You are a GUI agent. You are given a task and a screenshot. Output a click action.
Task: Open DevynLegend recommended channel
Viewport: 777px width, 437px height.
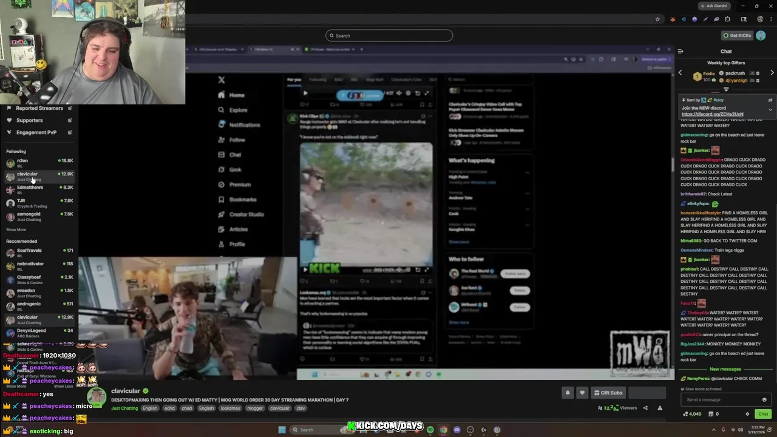coord(39,333)
